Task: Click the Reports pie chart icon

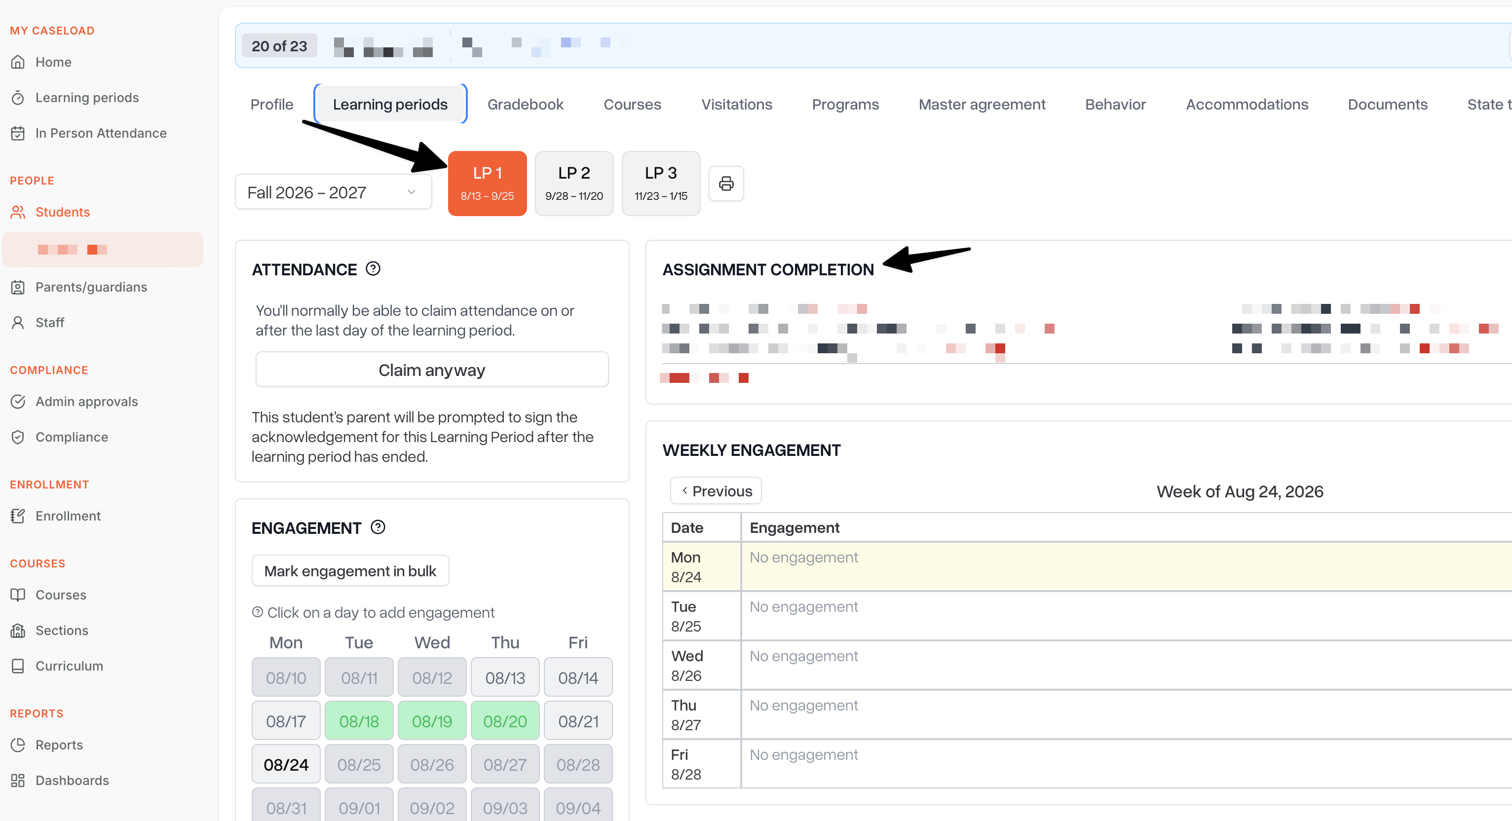Action: [x=18, y=745]
